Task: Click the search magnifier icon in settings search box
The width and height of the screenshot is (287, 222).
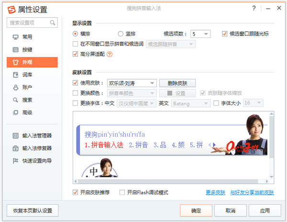Action: pos(52,23)
